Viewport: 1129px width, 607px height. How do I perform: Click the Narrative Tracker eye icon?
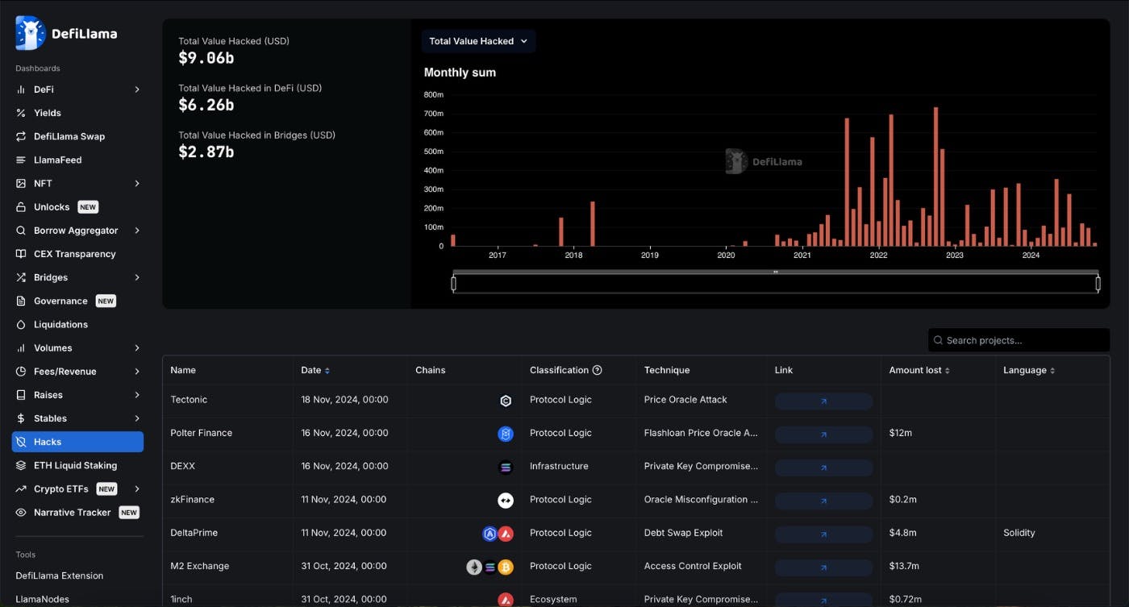(21, 513)
